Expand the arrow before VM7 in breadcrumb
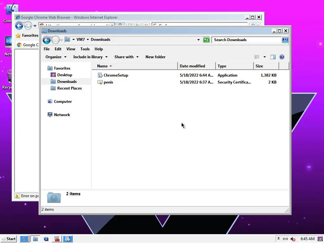 [73, 40]
